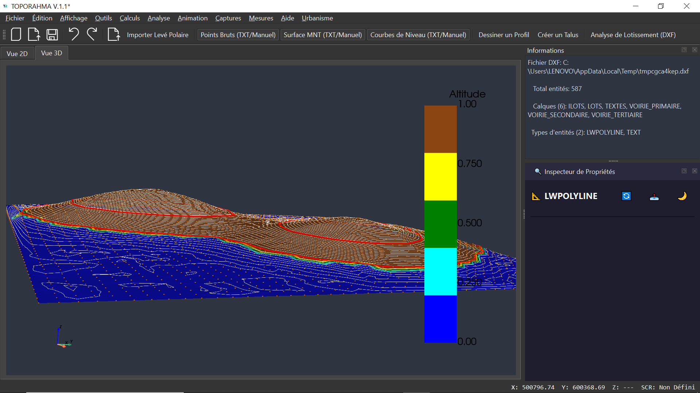Click the open file icon in toolbar
This screenshot has width=700, height=393.
pyautogui.click(x=34, y=35)
